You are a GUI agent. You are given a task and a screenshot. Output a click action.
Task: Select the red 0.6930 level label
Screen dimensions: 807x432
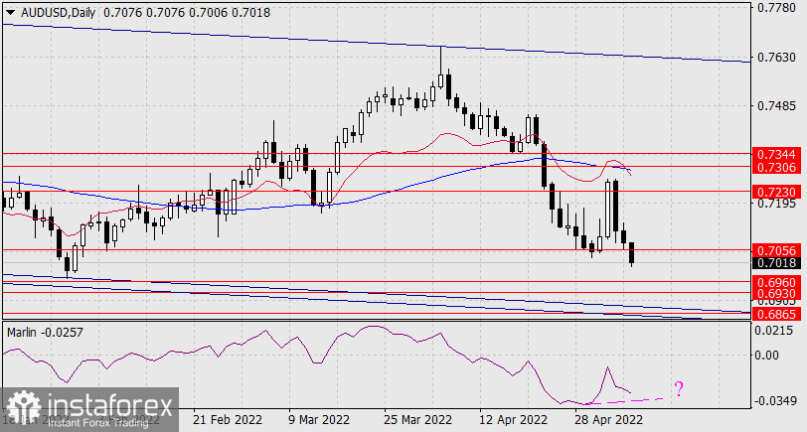776,294
